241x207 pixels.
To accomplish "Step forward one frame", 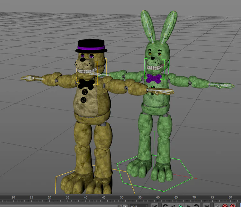I will click(x=188, y=205).
